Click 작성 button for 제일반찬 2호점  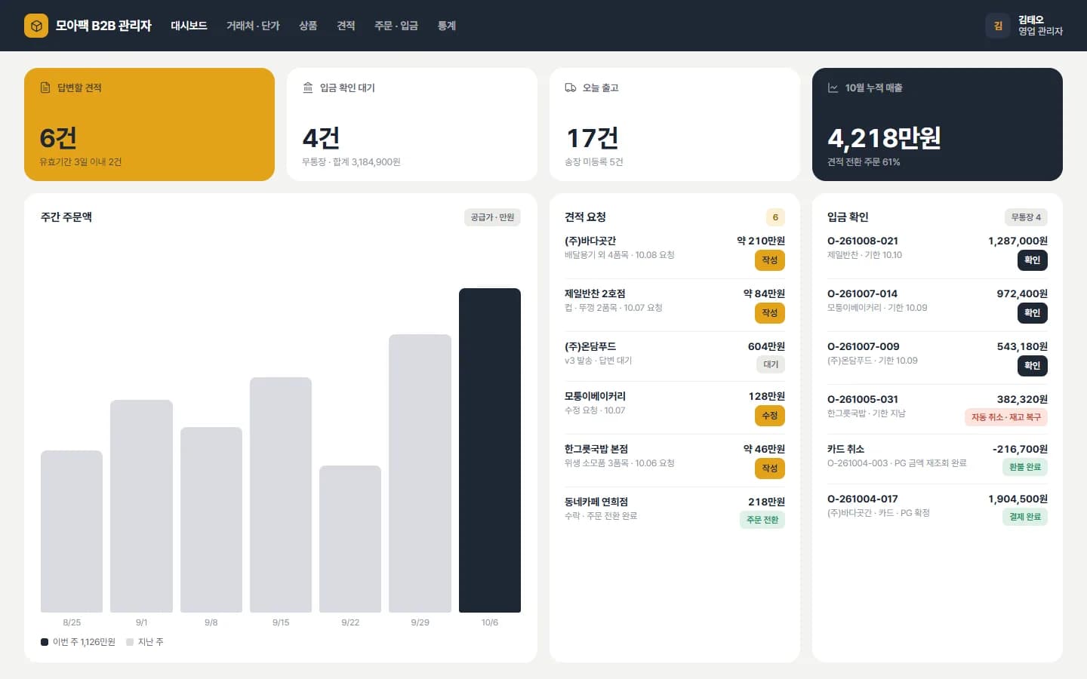point(770,313)
